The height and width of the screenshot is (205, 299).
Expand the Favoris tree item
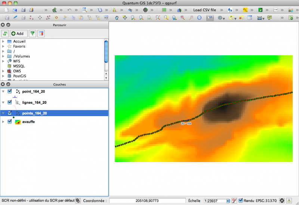click(x=3, y=46)
